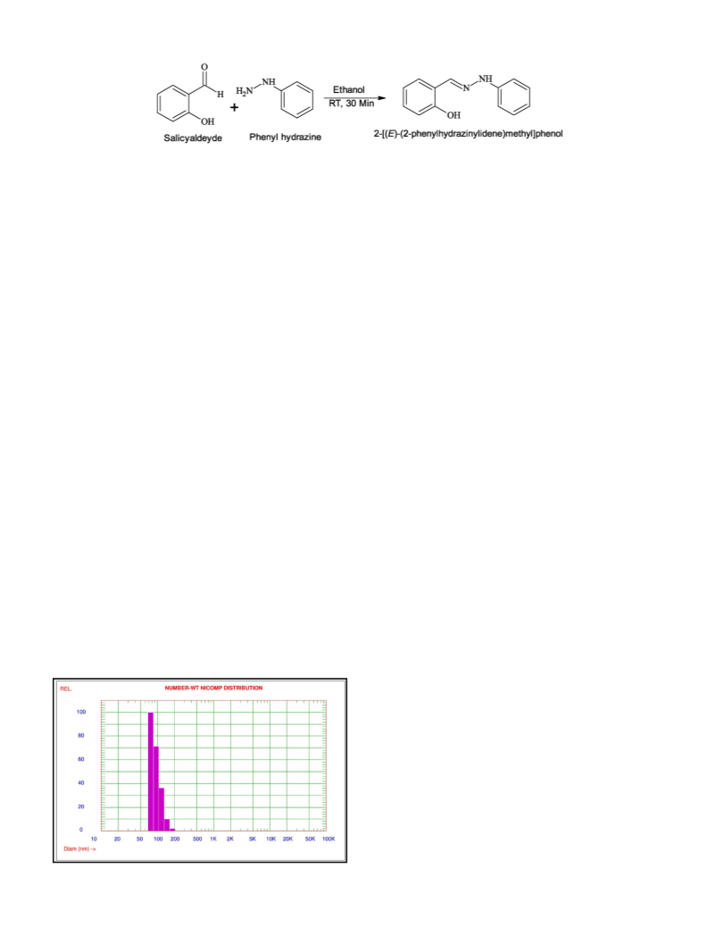Click the plus sign between the reactants
Viewport: 708px width, 944px height.
[x=234, y=107]
